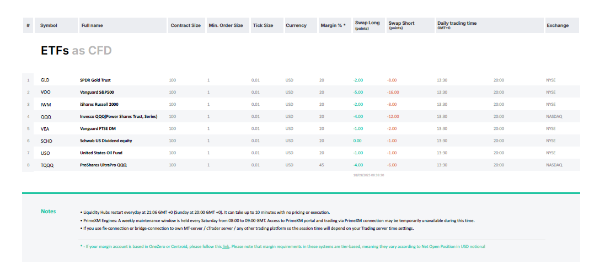Click the contract size 100 in VEA row
This screenshot has height=265, width=589.
point(173,128)
